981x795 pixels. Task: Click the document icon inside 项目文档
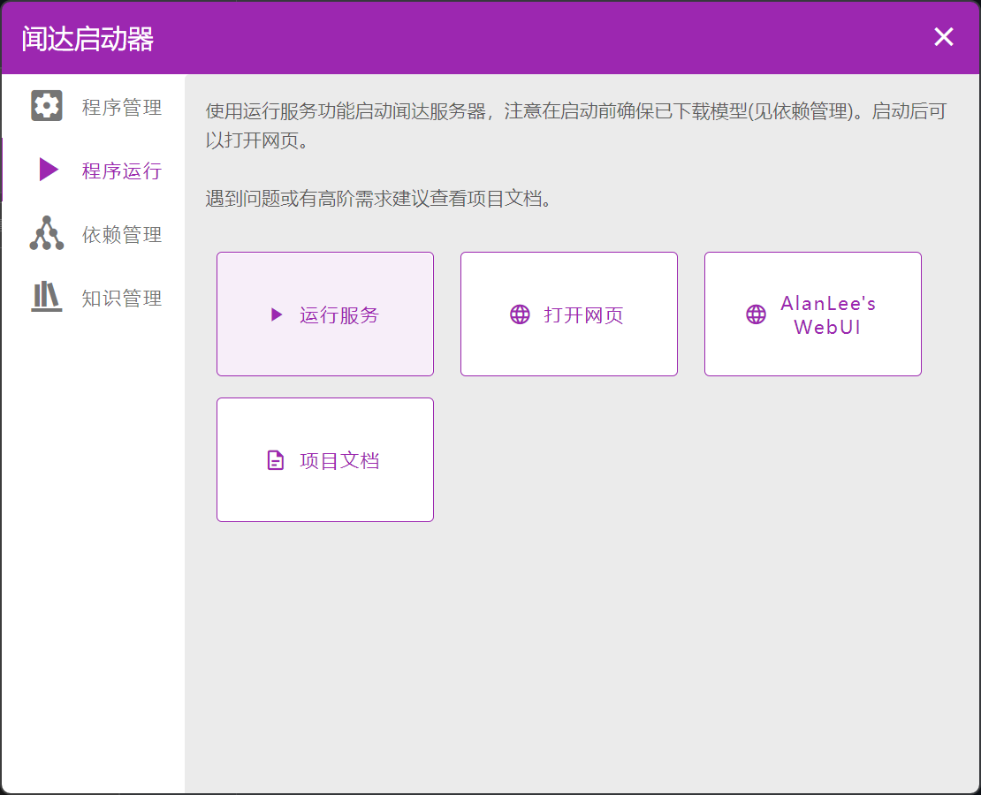(276, 460)
